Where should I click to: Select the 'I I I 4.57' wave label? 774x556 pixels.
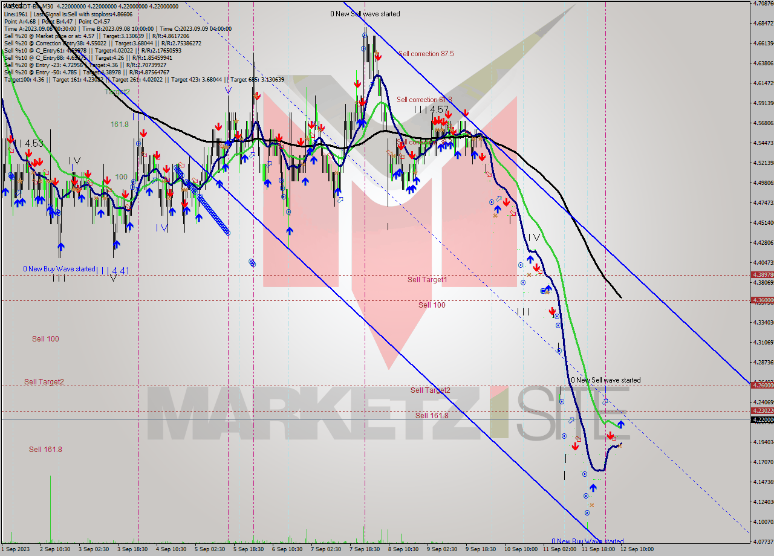[x=432, y=109]
